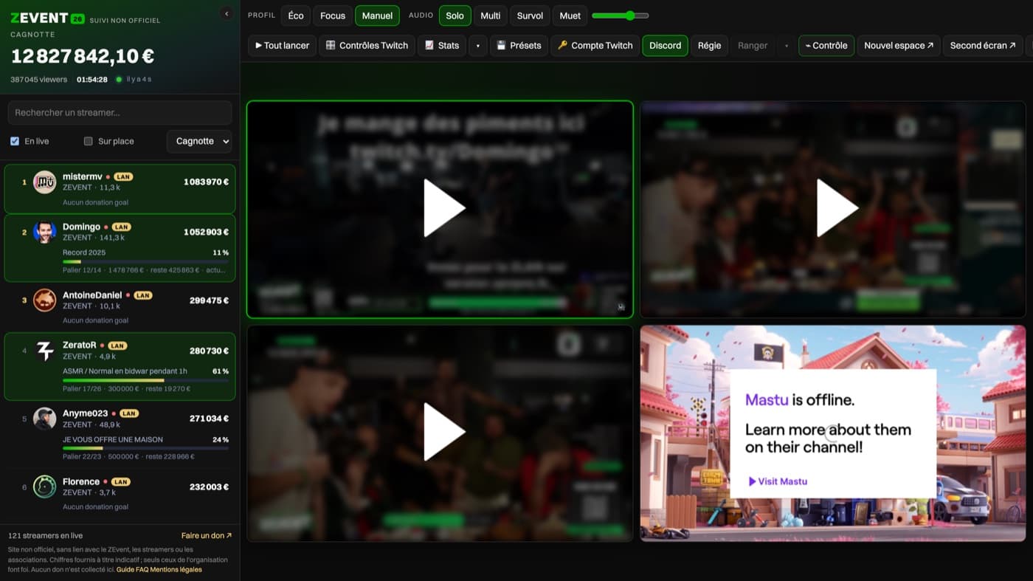This screenshot has height=581, width=1033.
Task: Open the Présets menu
Action: click(x=519, y=46)
